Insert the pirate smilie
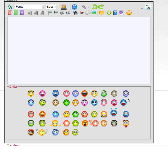The height and width of the screenshot is (149, 168). pyautogui.click(x=31, y=132)
